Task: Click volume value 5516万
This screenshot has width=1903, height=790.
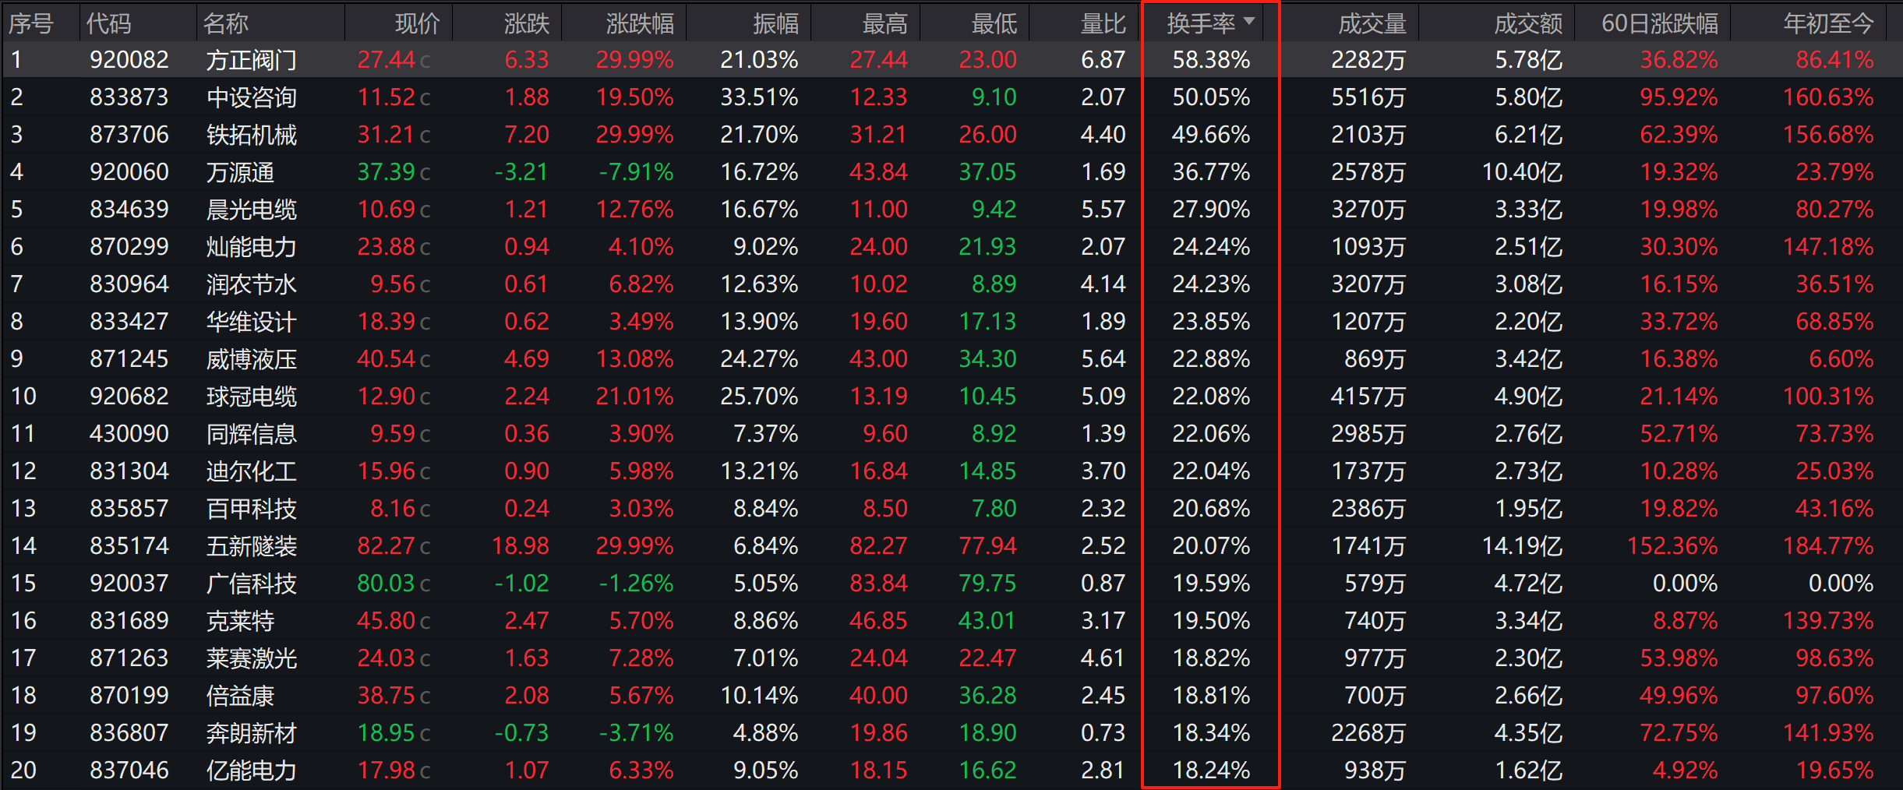Action: pos(1368,97)
